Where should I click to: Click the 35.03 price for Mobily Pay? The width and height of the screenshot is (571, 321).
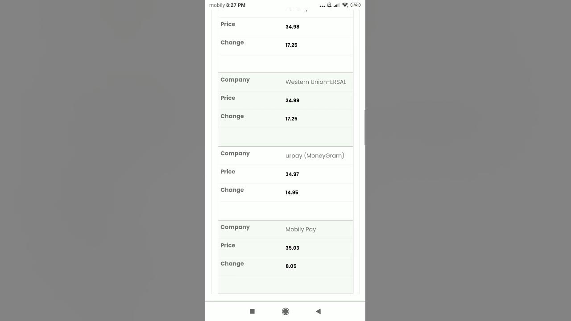pos(292,248)
